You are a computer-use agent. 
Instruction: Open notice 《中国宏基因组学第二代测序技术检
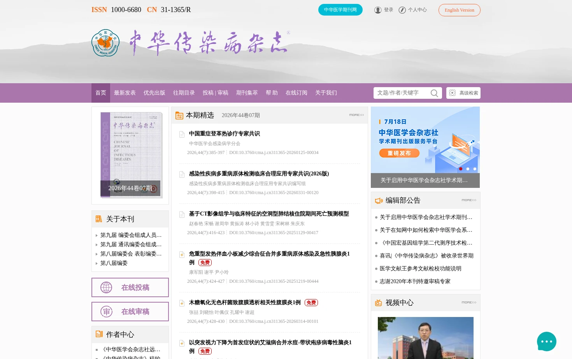[x=426, y=243]
